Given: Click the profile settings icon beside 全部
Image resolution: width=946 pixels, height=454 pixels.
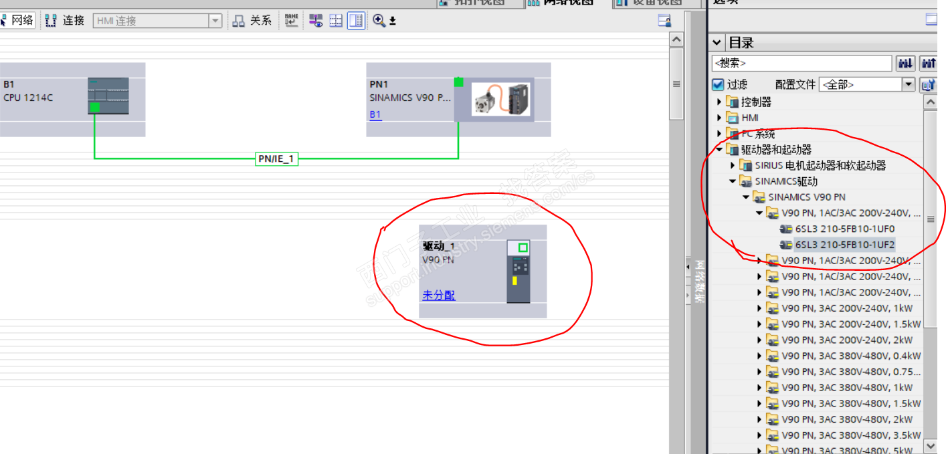Looking at the screenshot, I should (929, 85).
